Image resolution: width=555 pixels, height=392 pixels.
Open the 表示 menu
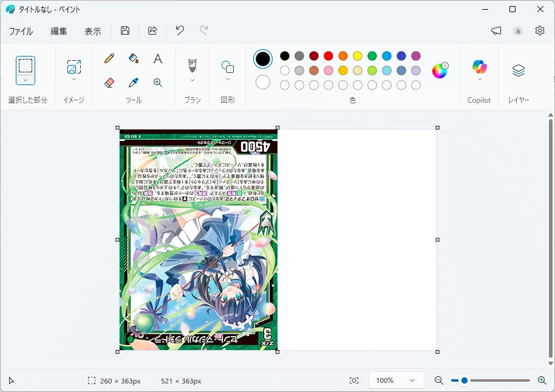pos(93,31)
